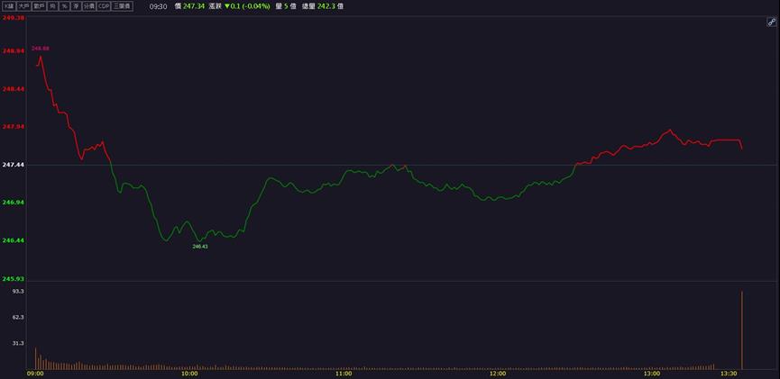Click the intraday low label 246.43
Screen dimensions: 780x379
[200, 247]
